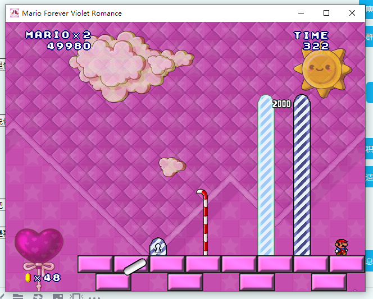This screenshot has width=373, height=299.
Task: Click the pink ribbon bow under the heart
Action: point(39,266)
